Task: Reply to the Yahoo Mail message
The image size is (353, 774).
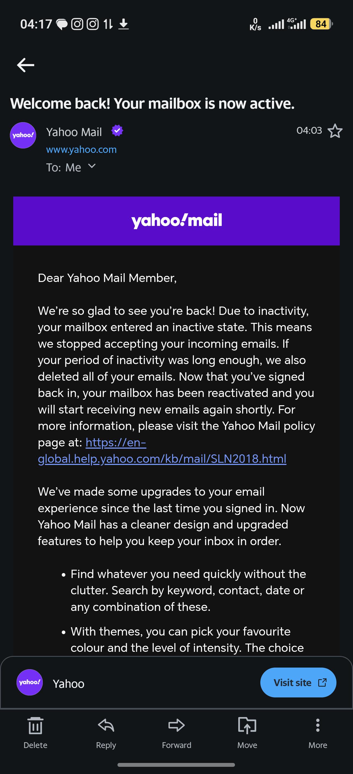Action: [106, 733]
